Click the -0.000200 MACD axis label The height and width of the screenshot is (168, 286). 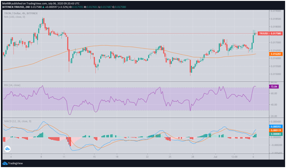point(276,145)
